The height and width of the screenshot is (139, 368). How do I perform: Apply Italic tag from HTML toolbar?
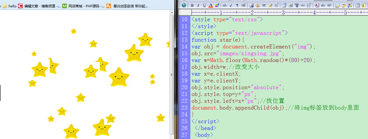198,5
